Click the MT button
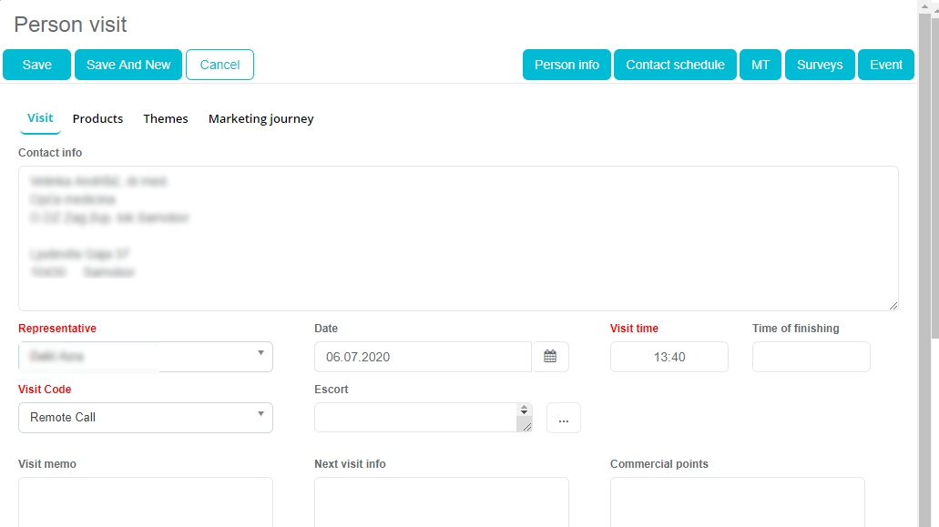 pyautogui.click(x=760, y=65)
